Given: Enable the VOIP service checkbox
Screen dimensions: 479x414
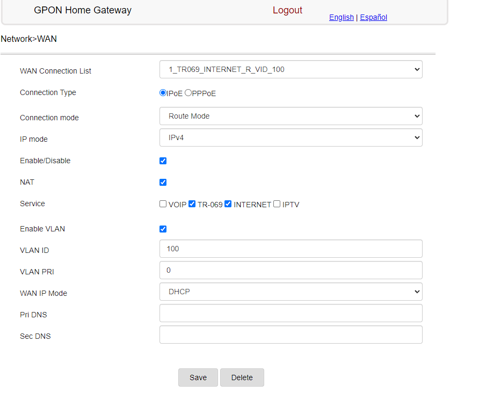Looking at the screenshot, I should [x=163, y=204].
